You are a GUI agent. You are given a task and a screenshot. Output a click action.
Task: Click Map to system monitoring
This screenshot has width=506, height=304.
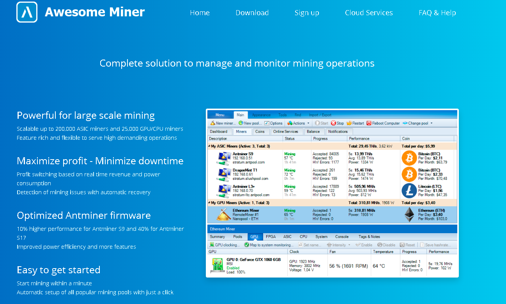(x=269, y=245)
